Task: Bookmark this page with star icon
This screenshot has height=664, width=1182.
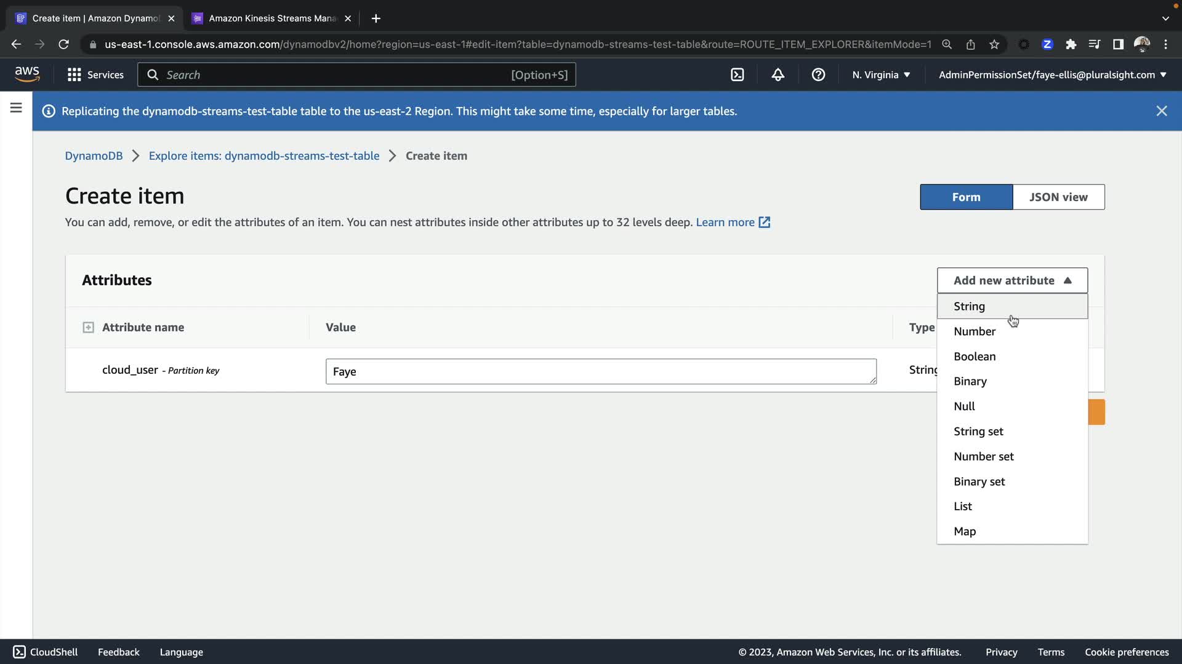Action: click(x=994, y=44)
